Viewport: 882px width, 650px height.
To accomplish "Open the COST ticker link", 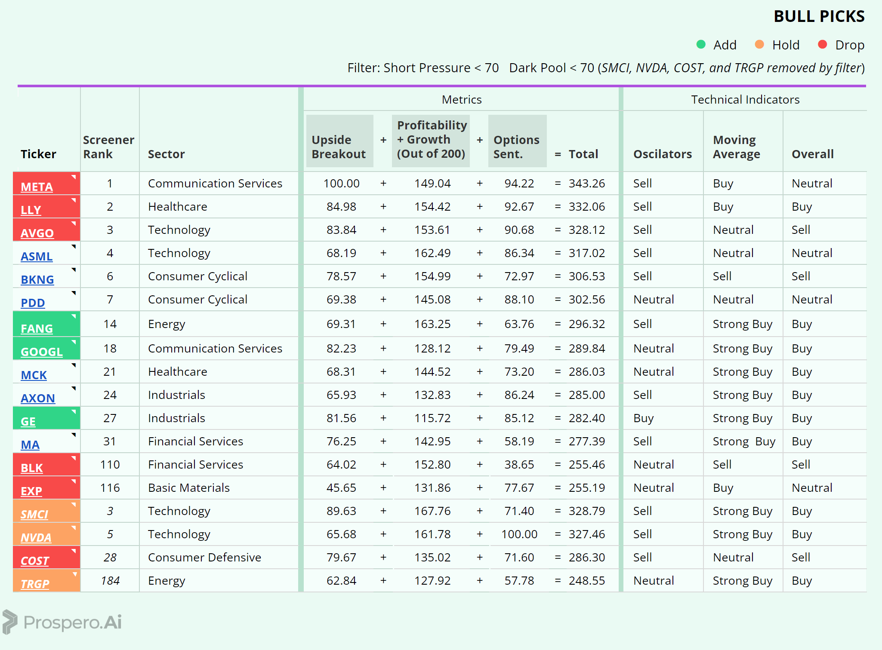I will pos(35,561).
